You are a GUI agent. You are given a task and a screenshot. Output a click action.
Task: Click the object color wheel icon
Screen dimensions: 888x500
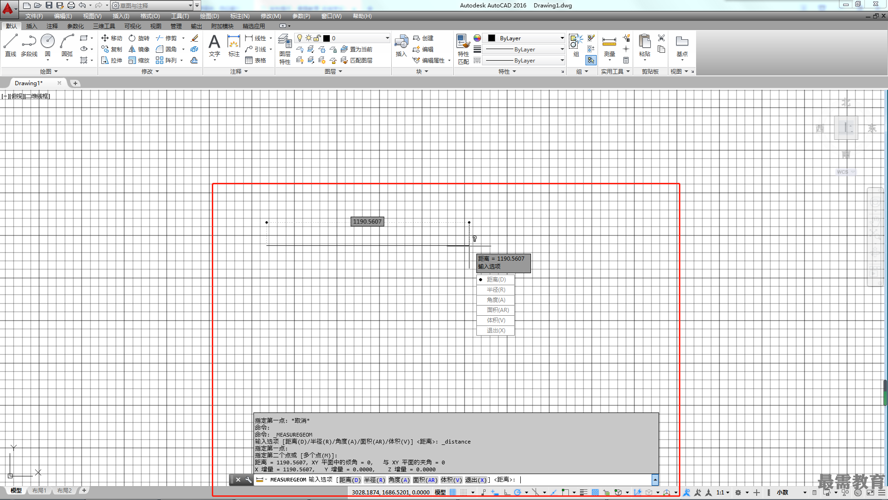(x=477, y=38)
